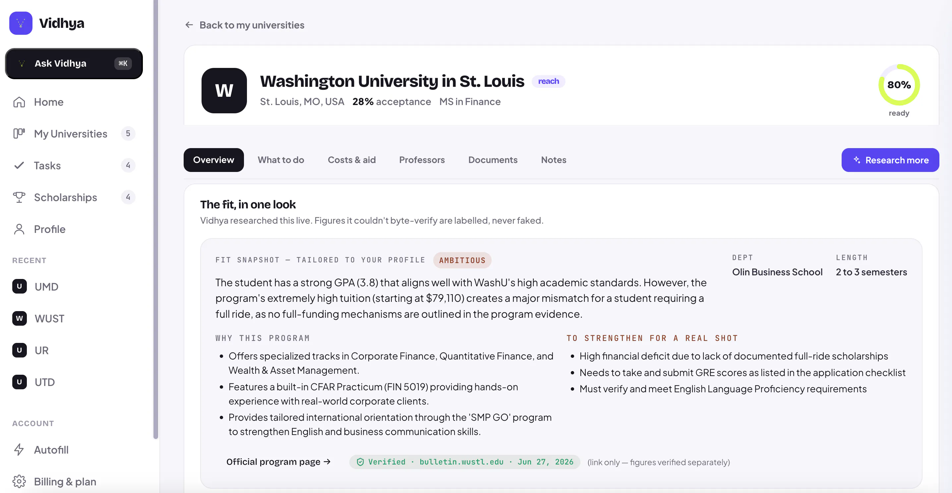Image resolution: width=952 pixels, height=493 pixels.
Task: Open recent university UMD
Action: 74,287
